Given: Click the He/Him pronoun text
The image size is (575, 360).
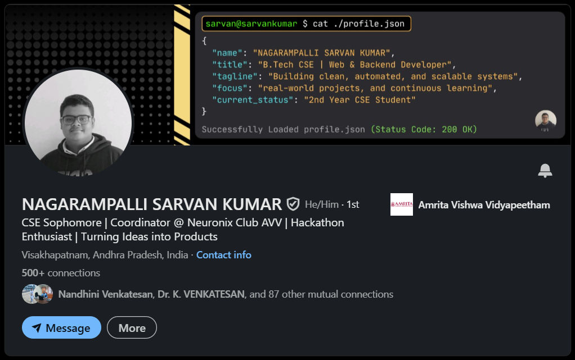Looking at the screenshot, I should coord(322,204).
